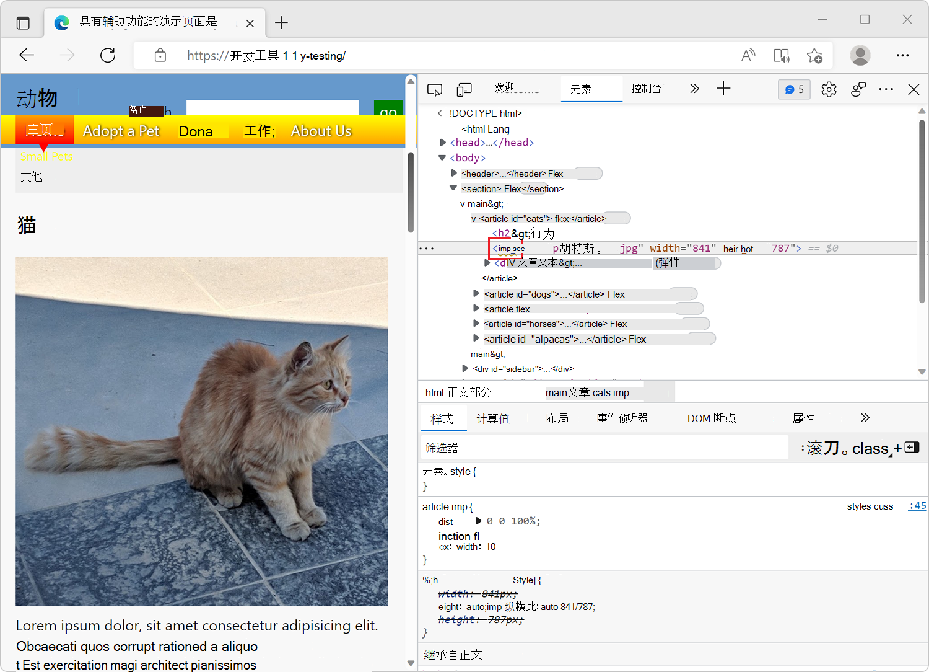
Task: Click Adopt a Pet navigation link
Action: point(121,131)
